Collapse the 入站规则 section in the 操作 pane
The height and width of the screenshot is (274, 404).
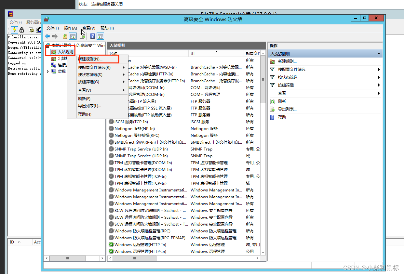pyautogui.click(x=379, y=54)
